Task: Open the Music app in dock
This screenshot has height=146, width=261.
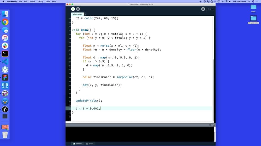Action: coord(5,38)
